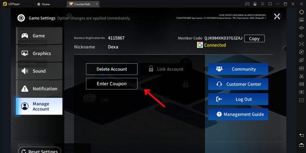This screenshot has height=153, width=306.
Task: Click the Google Connected account icon
Action: pyautogui.click(x=200, y=45)
